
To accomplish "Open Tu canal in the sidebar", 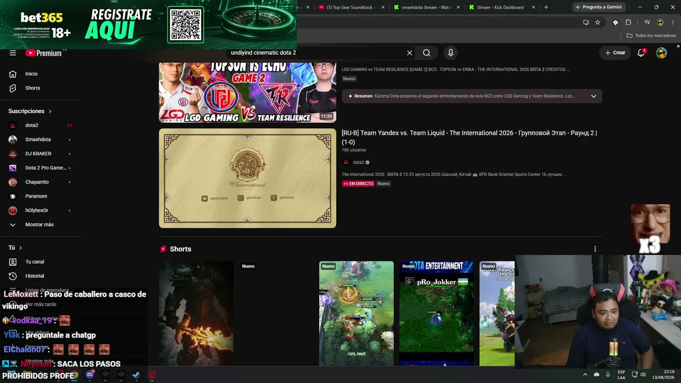I will [41, 262].
